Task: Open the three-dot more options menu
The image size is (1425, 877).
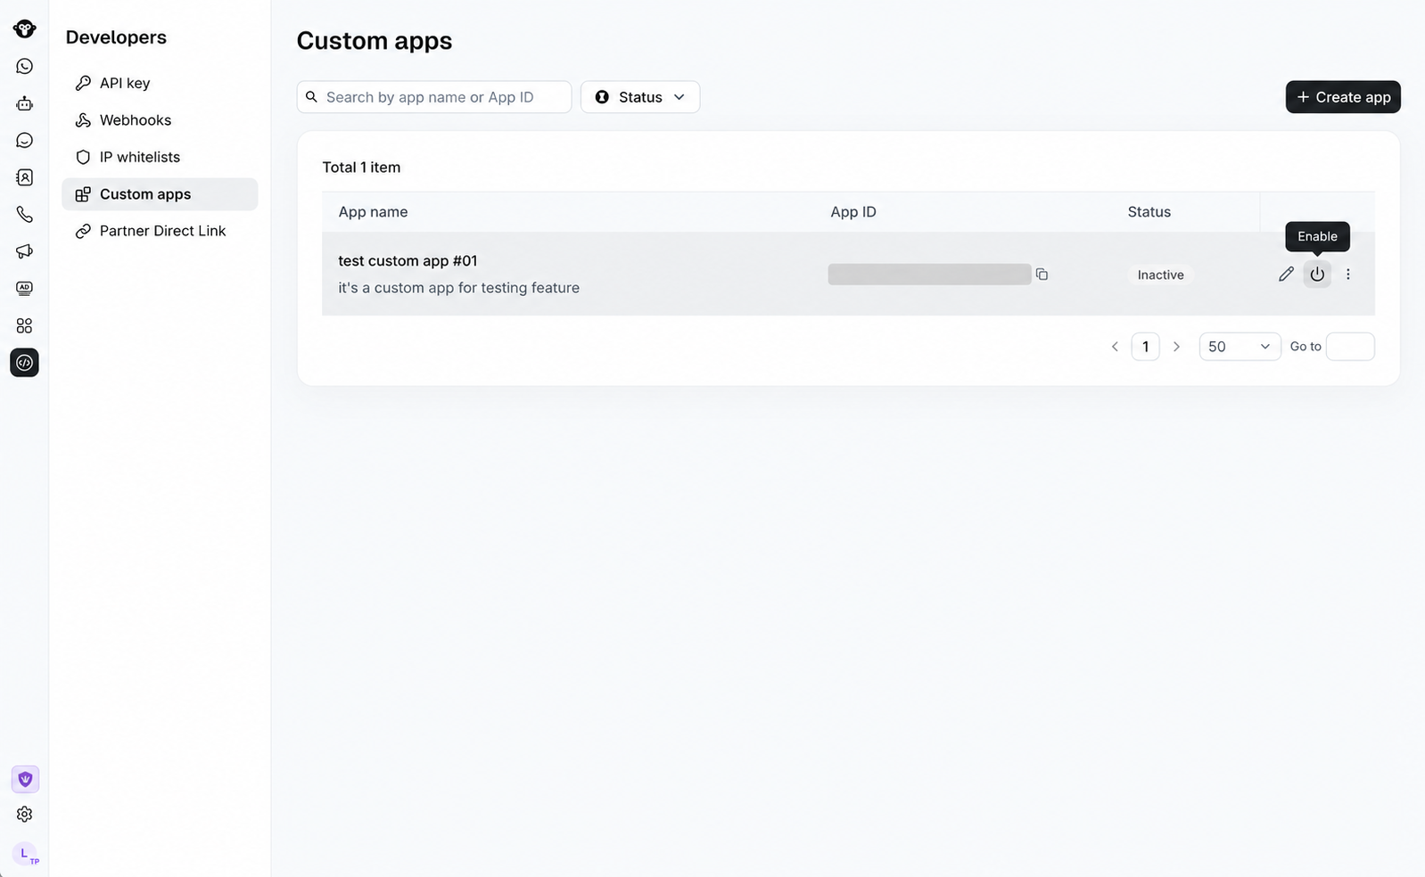Action: [x=1348, y=275]
